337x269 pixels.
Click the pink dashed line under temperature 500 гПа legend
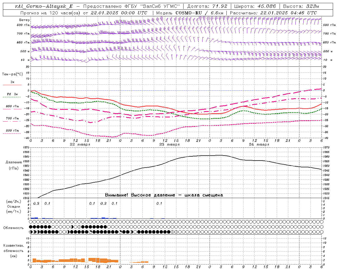(12, 133)
